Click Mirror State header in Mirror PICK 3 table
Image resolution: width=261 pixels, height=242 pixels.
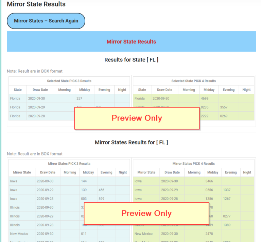[22, 172]
